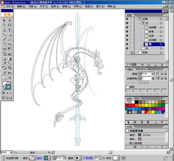Select the black arrow Selection tool
This screenshot has height=161, width=174.
[x=4, y=20]
